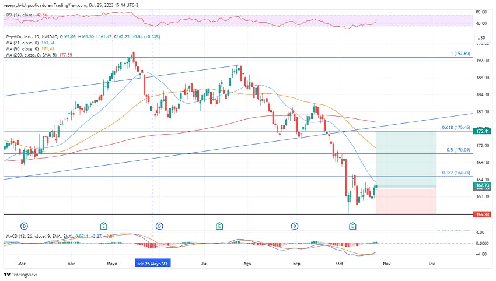Select the red stop-loss zone of the long position
The height and width of the screenshot is (281, 496).
tap(406, 201)
